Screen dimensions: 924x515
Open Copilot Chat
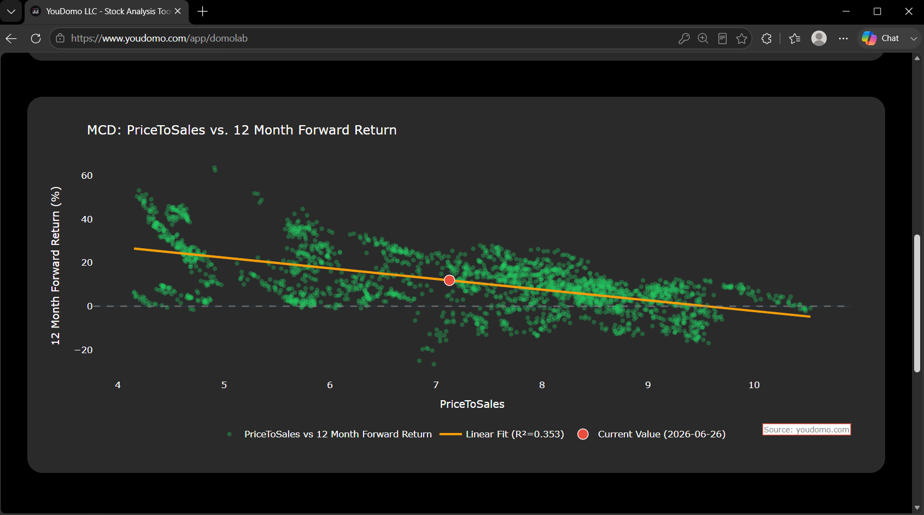pos(881,38)
